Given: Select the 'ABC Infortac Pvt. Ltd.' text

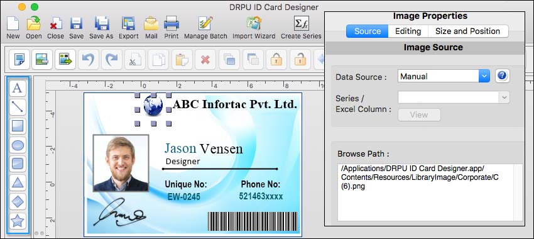Looking at the screenshot, I should pos(235,104).
